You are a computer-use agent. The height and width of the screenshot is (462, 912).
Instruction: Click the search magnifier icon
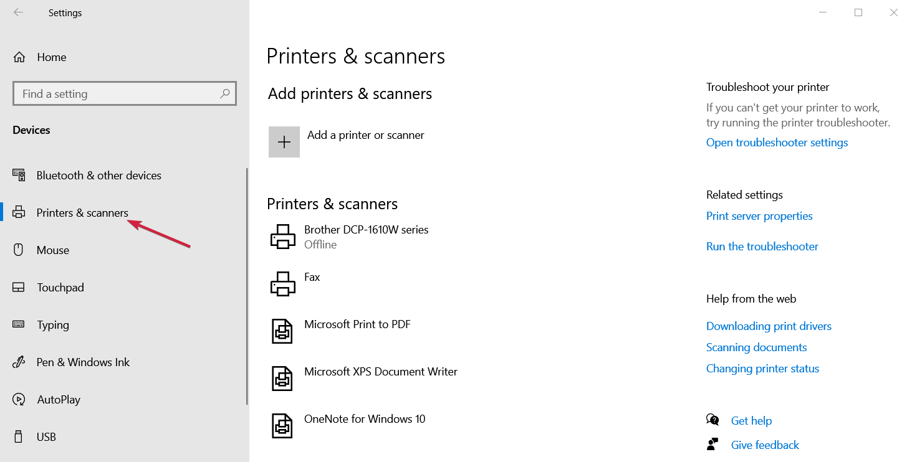[x=225, y=94]
